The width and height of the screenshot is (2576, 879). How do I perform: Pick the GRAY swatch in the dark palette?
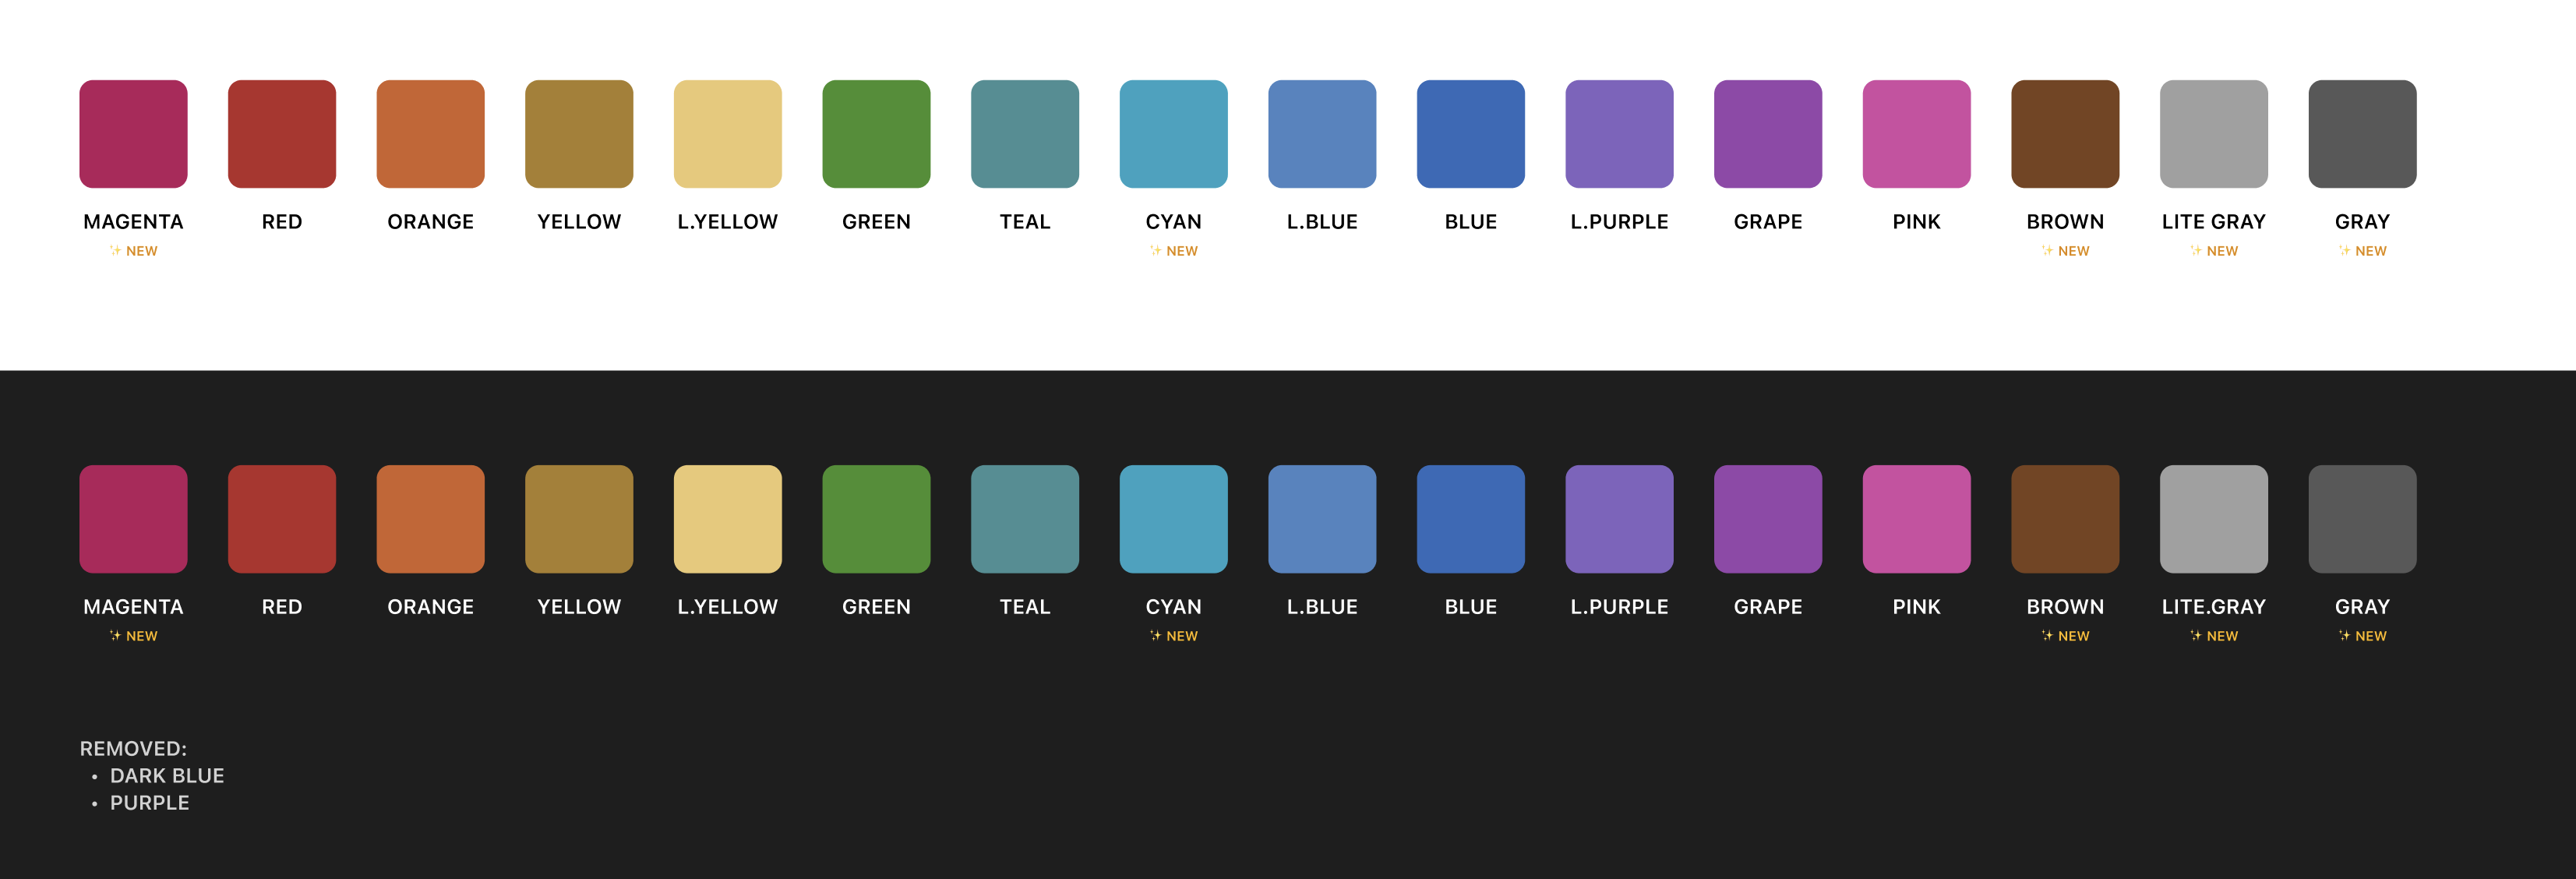(2361, 518)
